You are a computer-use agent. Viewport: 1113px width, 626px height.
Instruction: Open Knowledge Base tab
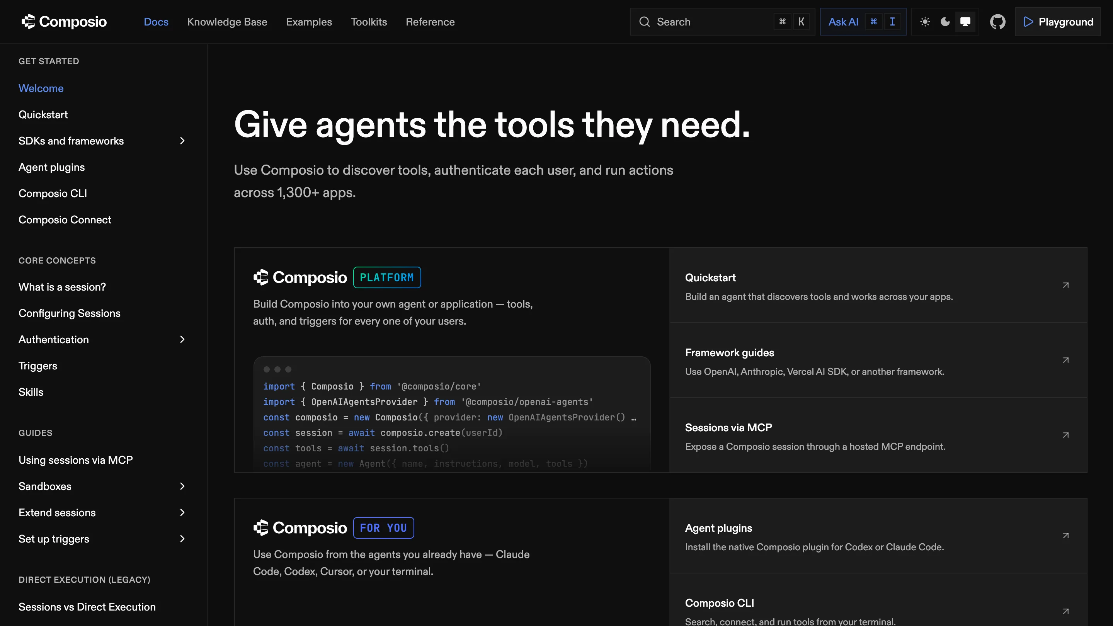point(227,22)
